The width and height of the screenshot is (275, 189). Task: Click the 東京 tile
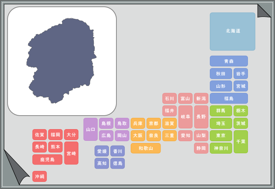[x=221, y=136]
